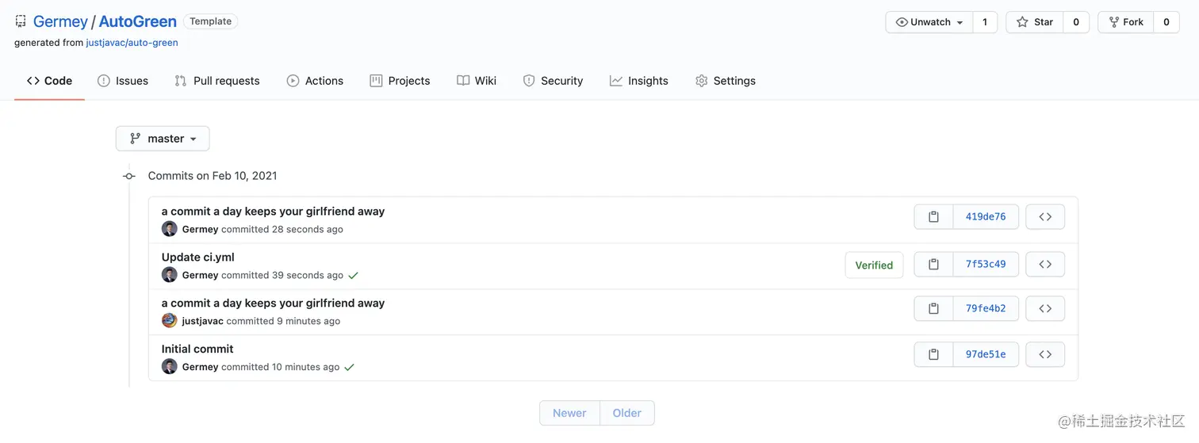Click the green check status on Update ci.yml
Screen dimensions: 1199x443
[x=353, y=276]
